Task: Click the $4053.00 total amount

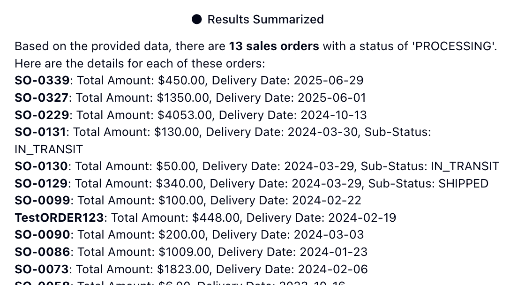Action: coord(185,115)
